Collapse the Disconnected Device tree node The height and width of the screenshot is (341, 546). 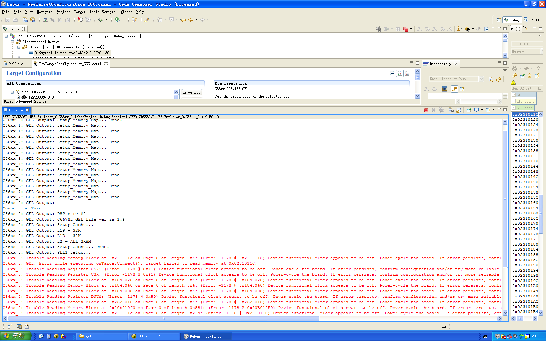pos(12,42)
